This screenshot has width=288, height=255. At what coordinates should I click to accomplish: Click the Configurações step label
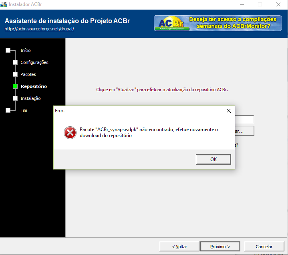(x=34, y=62)
